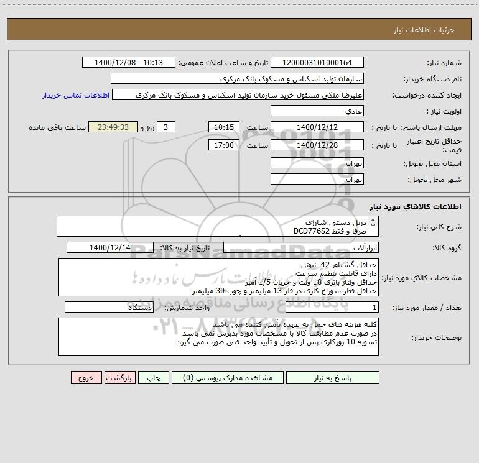Click the label 'شماره نیاز:'
Image resolution: width=479 pixels, height=463 pixels.
click(x=444, y=63)
